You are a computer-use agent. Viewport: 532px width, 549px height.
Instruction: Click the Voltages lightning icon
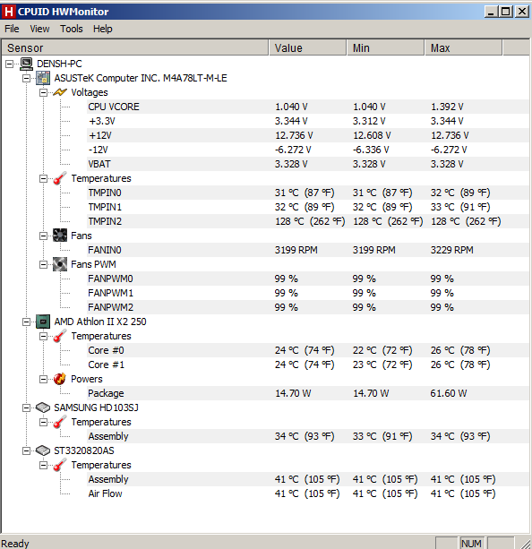pyautogui.click(x=60, y=92)
